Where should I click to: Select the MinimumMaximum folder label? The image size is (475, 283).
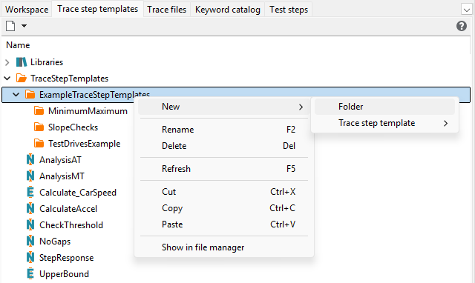pos(88,111)
